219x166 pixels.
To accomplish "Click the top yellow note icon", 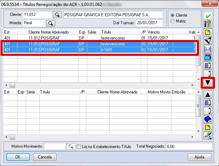I will [x=208, y=32].
